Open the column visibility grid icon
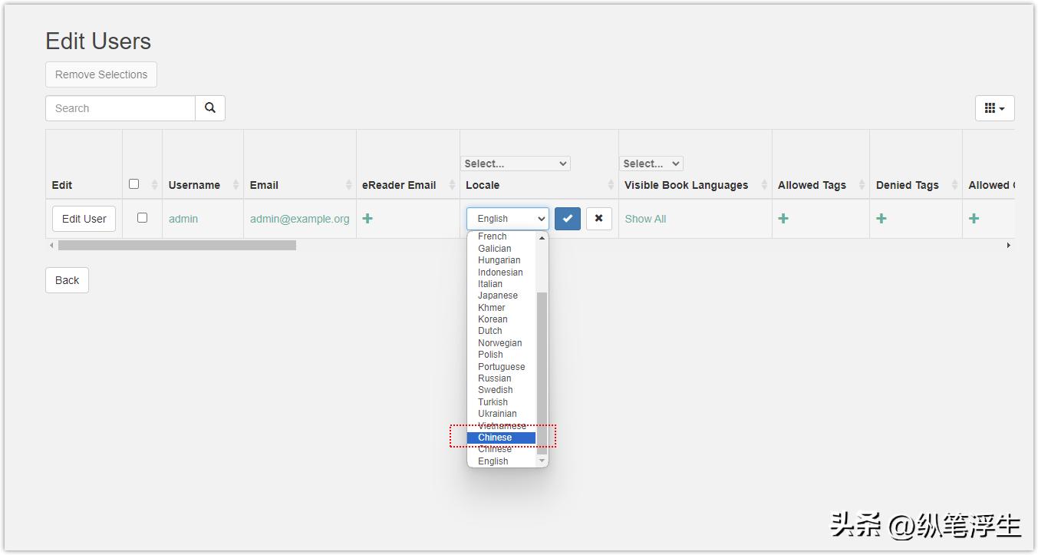This screenshot has height=555, width=1038. pos(994,108)
